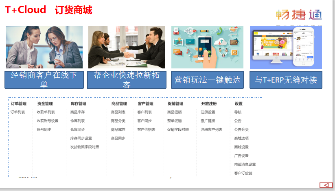Select the 促销管理 menu header

[x=175, y=103]
